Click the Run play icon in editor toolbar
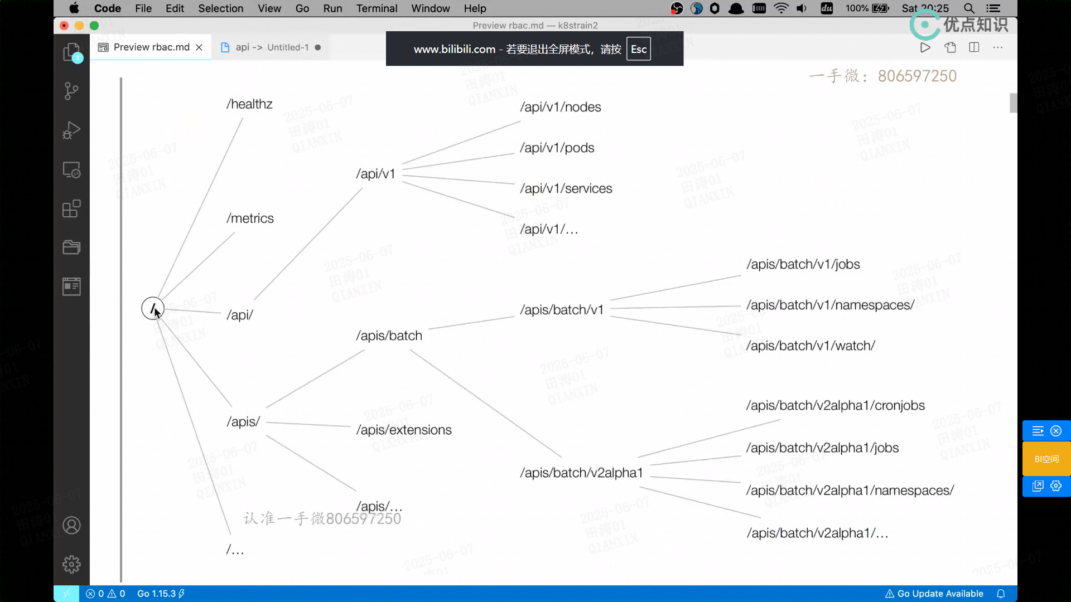Image resolution: width=1071 pixels, height=602 pixels. click(925, 47)
